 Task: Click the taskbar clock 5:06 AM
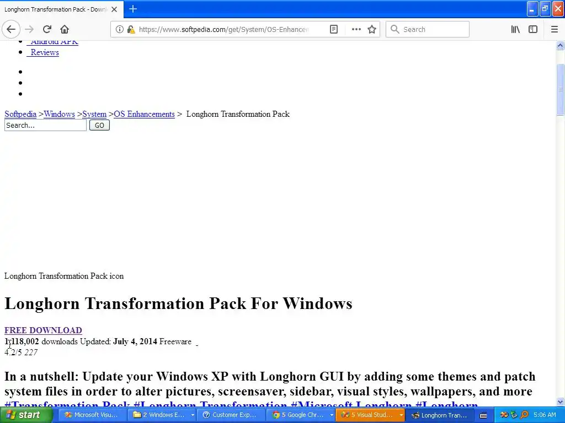point(545,415)
